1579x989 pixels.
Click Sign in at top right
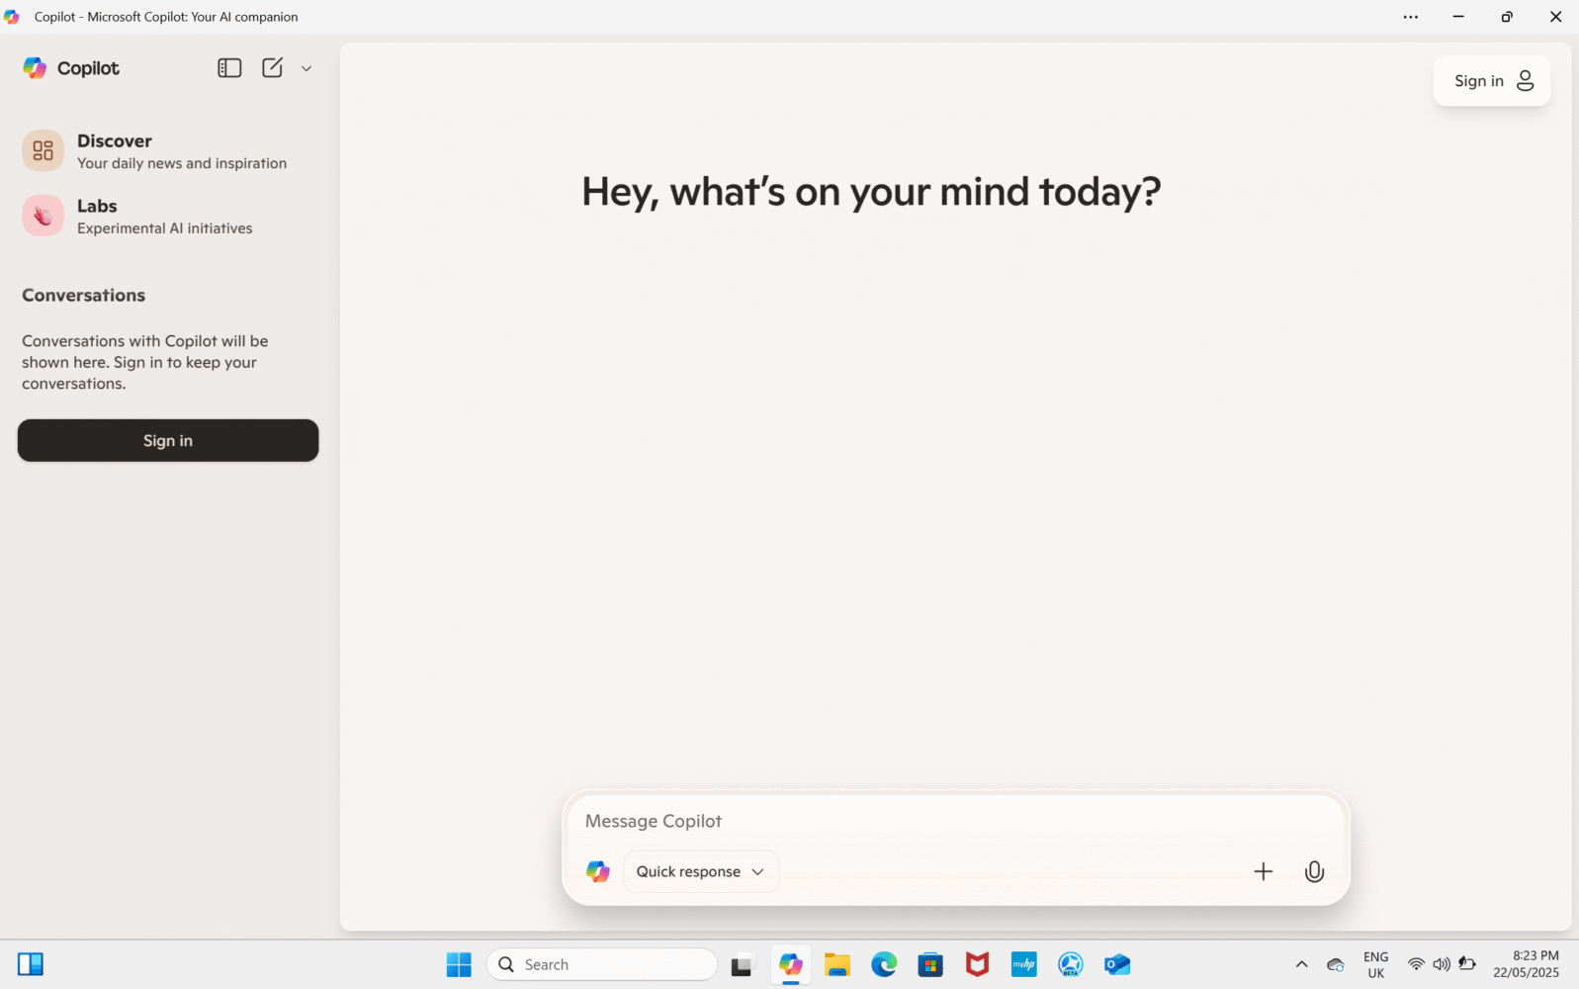click(1491, 81)
